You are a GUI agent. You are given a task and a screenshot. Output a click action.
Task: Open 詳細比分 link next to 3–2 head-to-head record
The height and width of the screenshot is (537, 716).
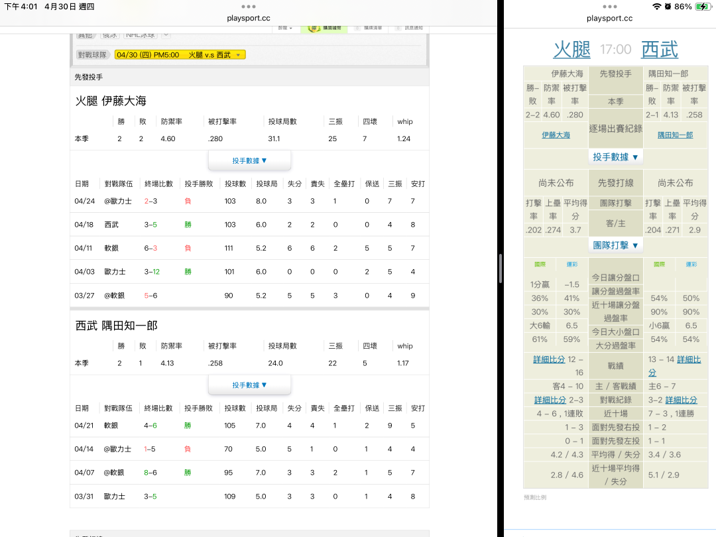[681, 400]
